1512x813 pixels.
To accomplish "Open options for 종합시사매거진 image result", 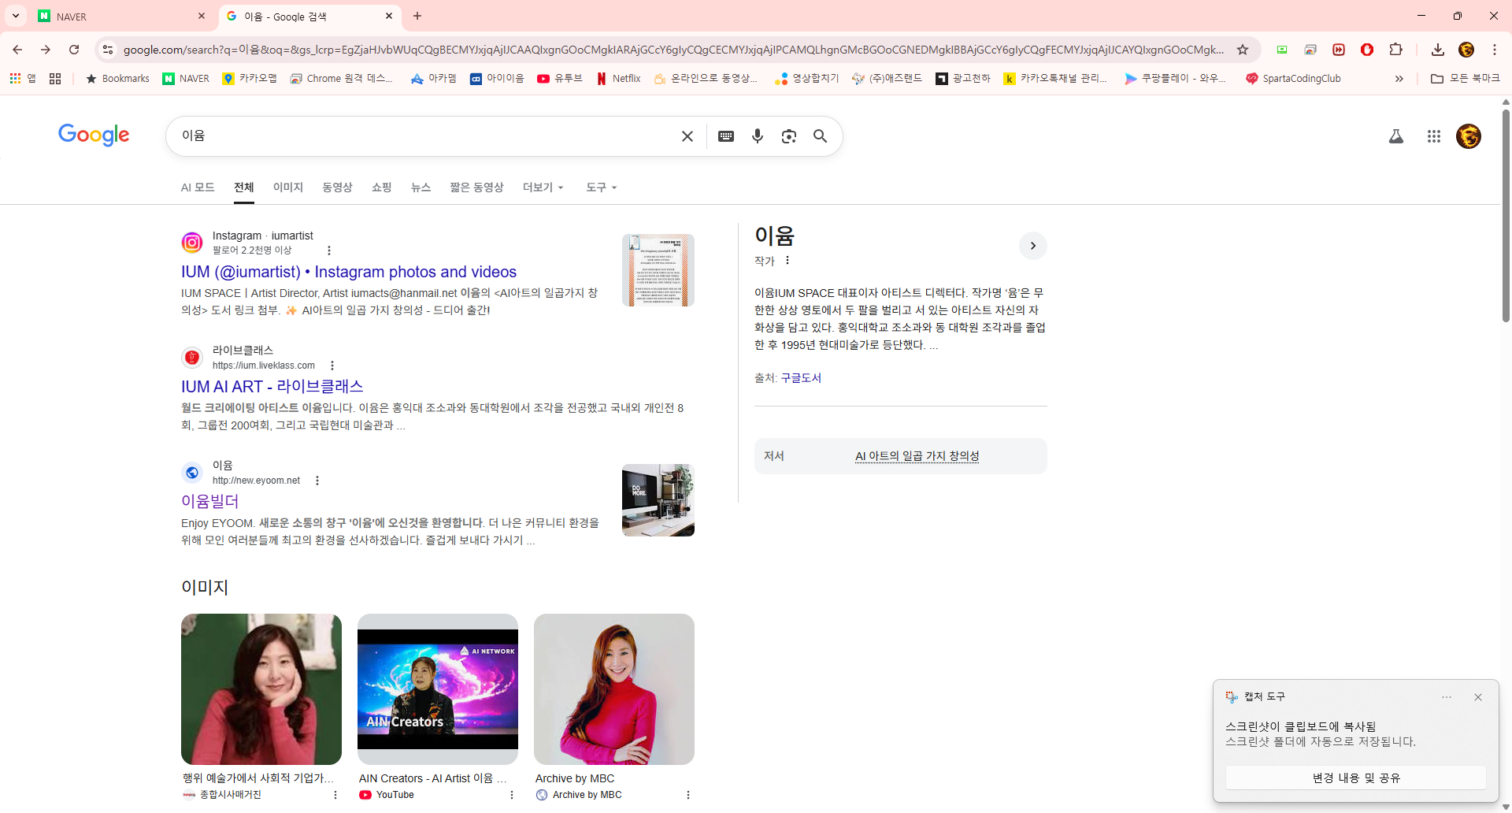I will click(335, 795).
